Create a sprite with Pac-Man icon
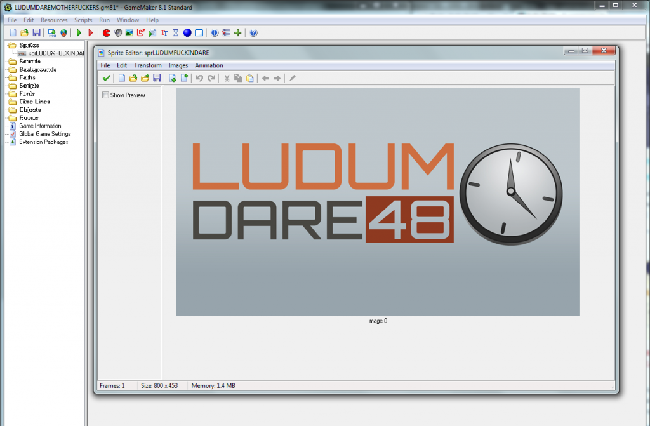650x426 pixels. click(106, 33)
